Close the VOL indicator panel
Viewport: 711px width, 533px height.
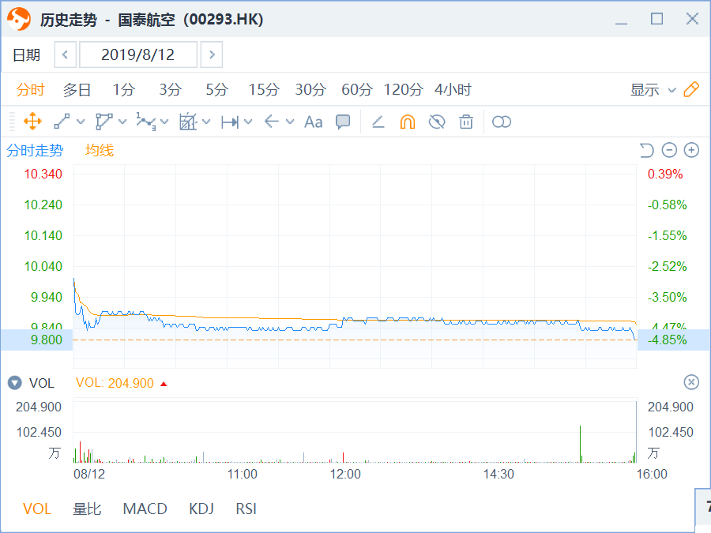click(691, 382)
